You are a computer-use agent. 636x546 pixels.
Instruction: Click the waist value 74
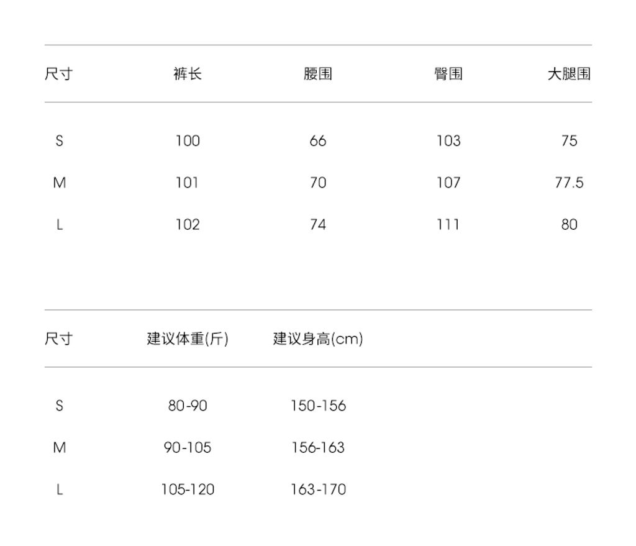click(318, 225)
